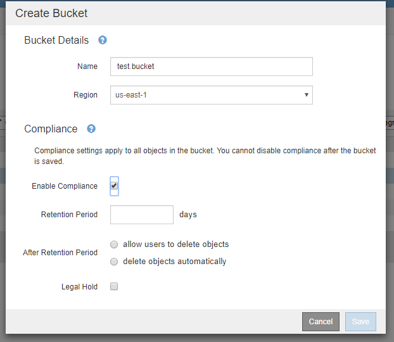Click the Bucket Details heading
Image resolution: width=394 pixels, height=342 pixels.
click(56, 40)
